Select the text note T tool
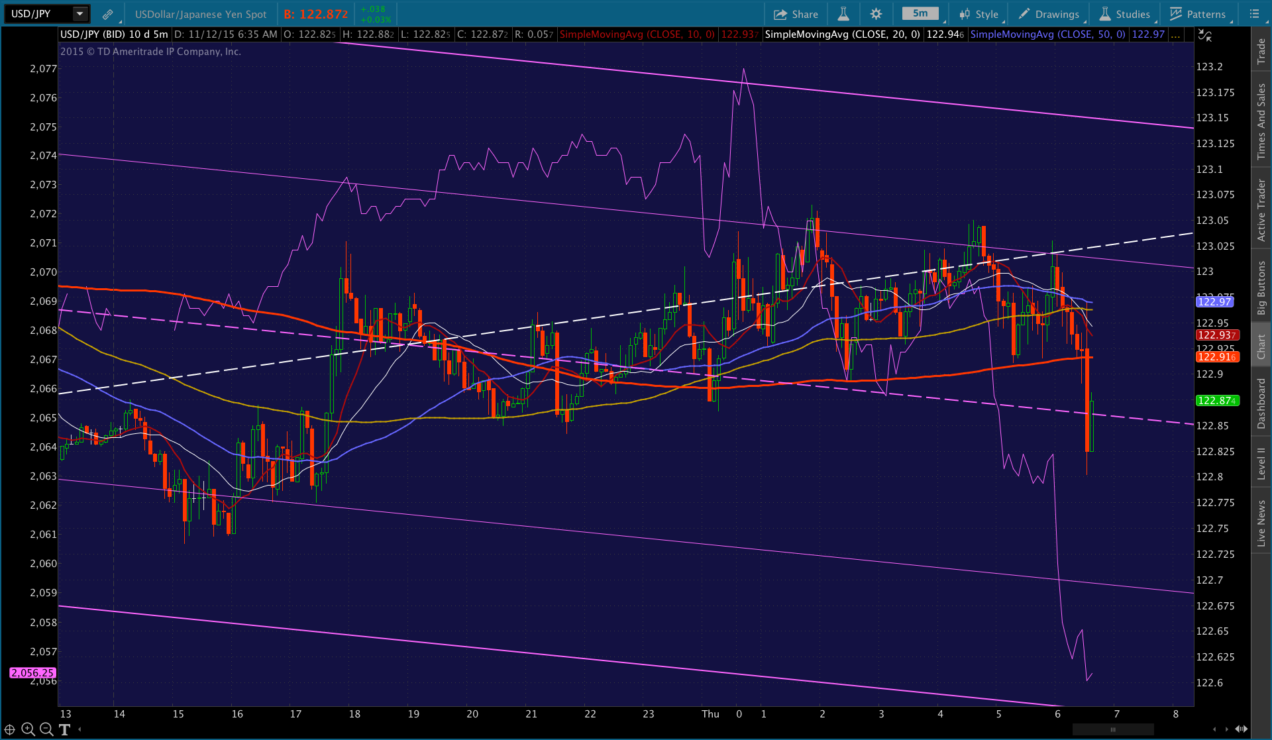Viewport: 1272px width, 740px height. point(64,729)
